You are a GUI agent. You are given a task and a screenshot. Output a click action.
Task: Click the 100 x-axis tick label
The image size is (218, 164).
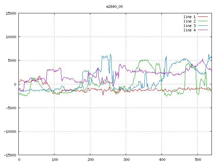pos(54,160)
